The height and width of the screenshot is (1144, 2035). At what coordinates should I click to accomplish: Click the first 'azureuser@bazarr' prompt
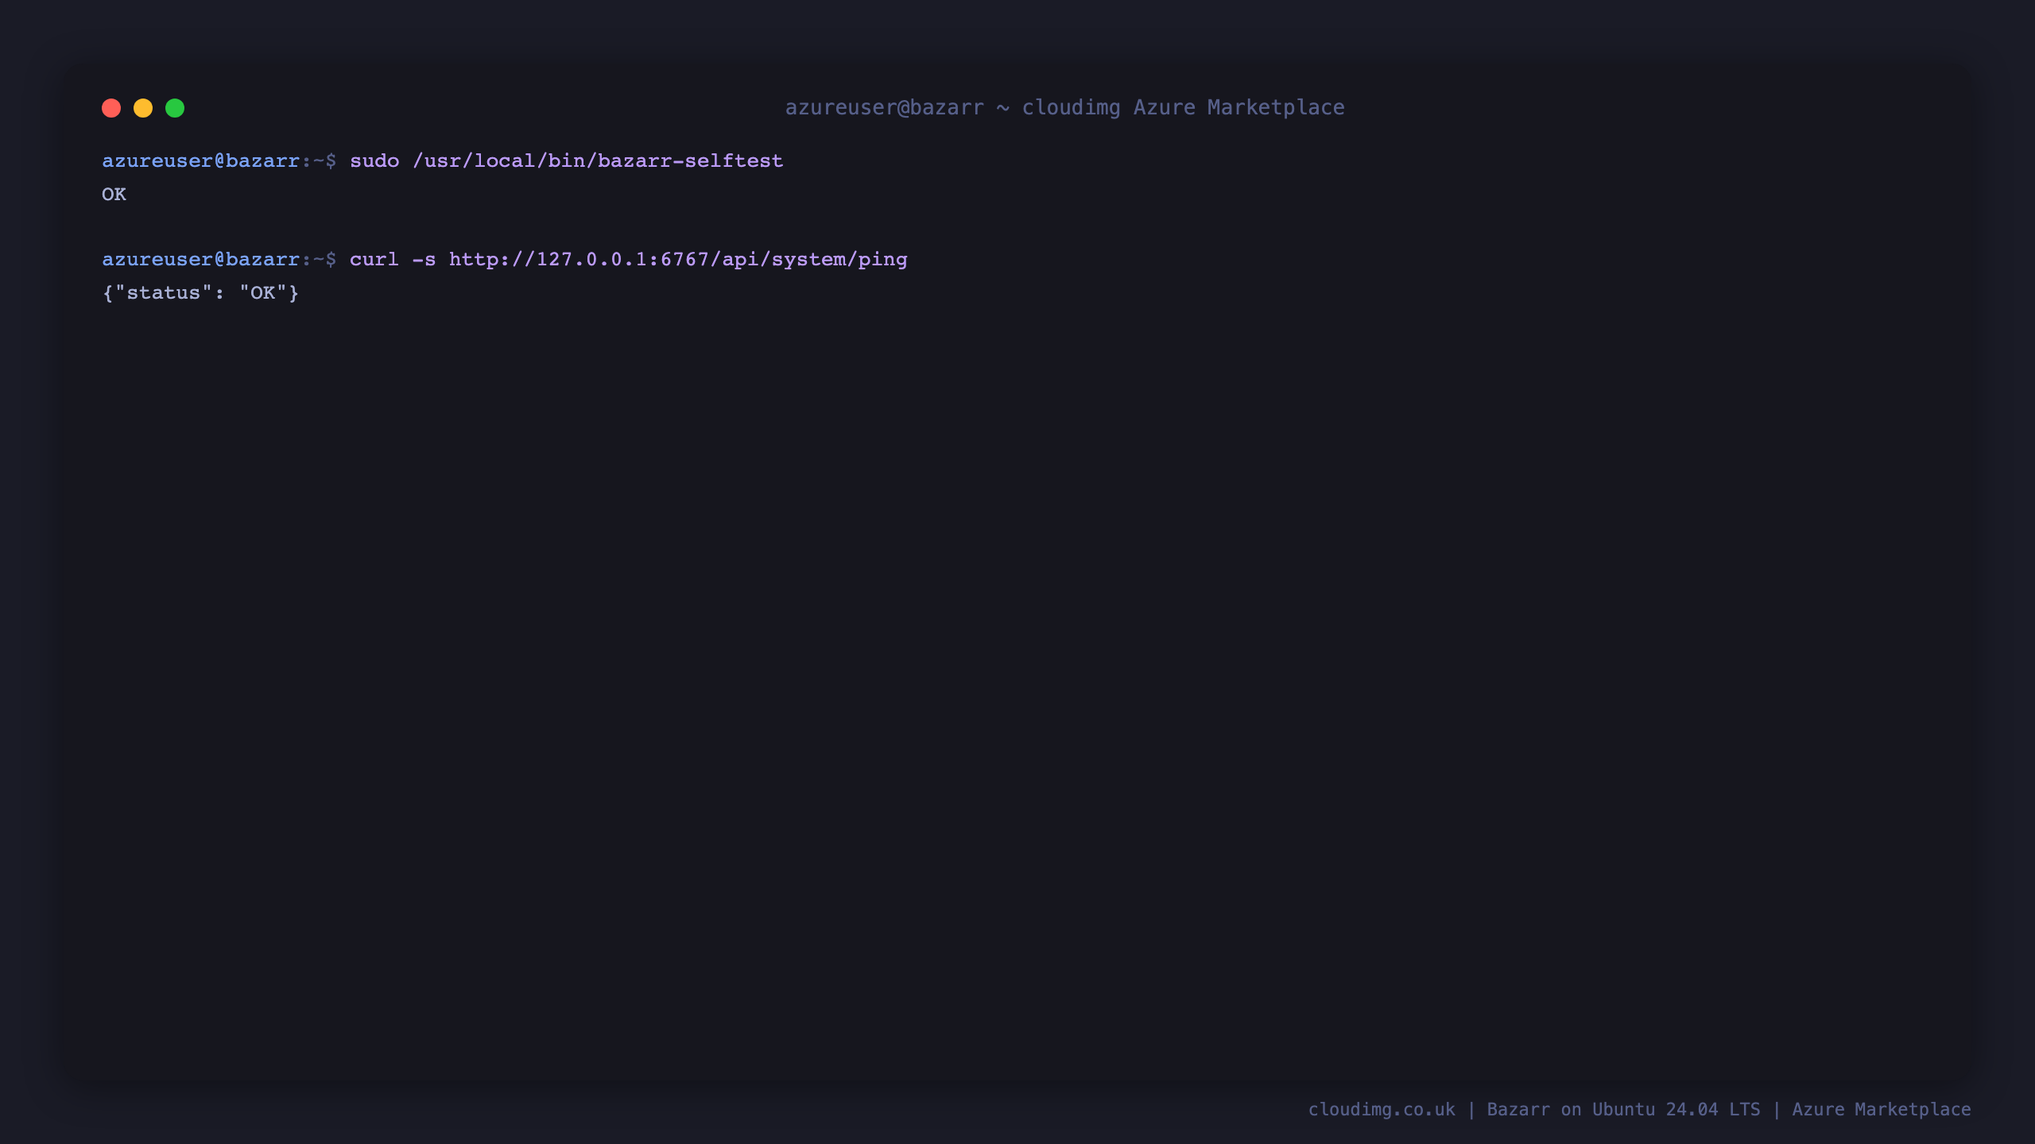200,160
